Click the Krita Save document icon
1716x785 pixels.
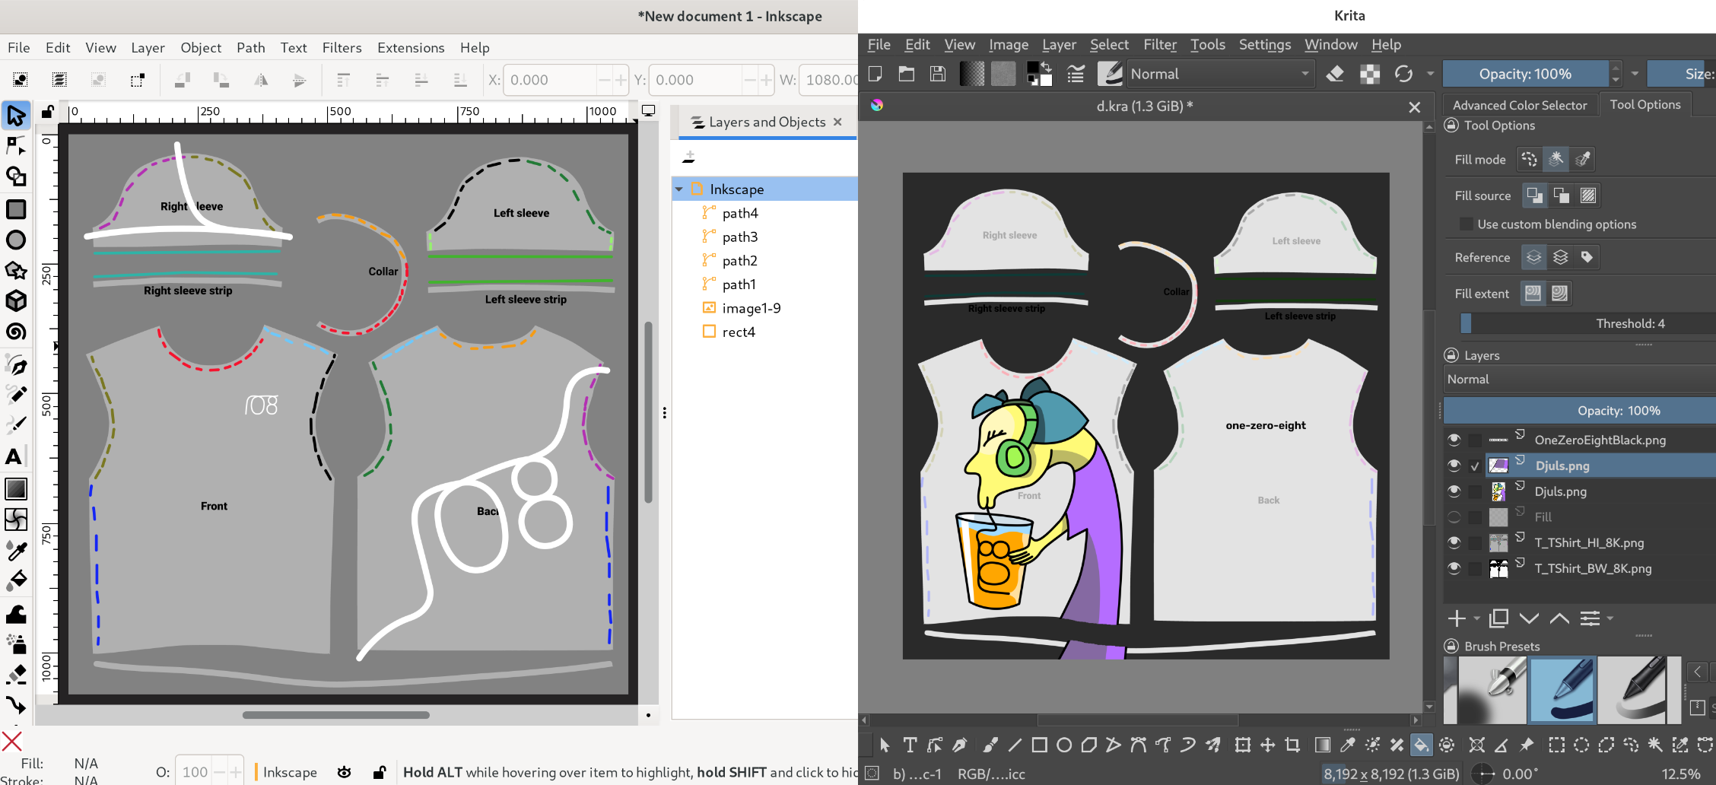[938, 74]
